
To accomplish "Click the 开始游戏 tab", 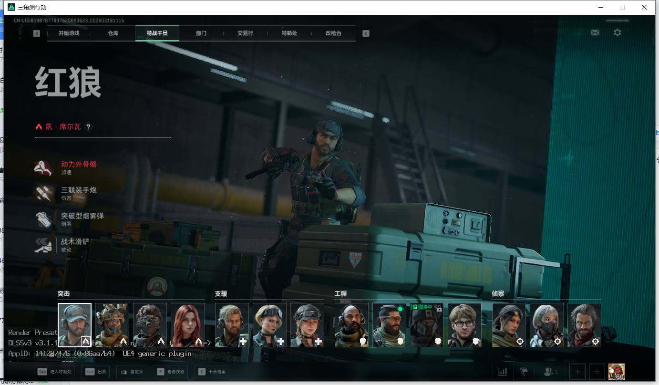I will click(x=69, y=33).
